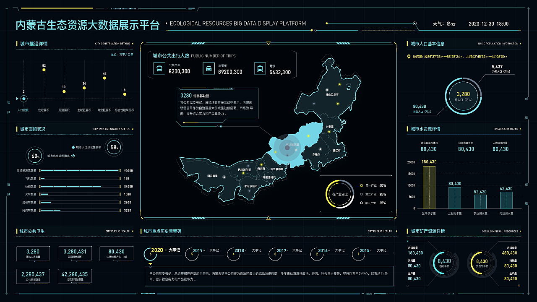Click the 阿拉善盟 region label on the map
This screenshot has height=302, width=537.
coord(213,176)
